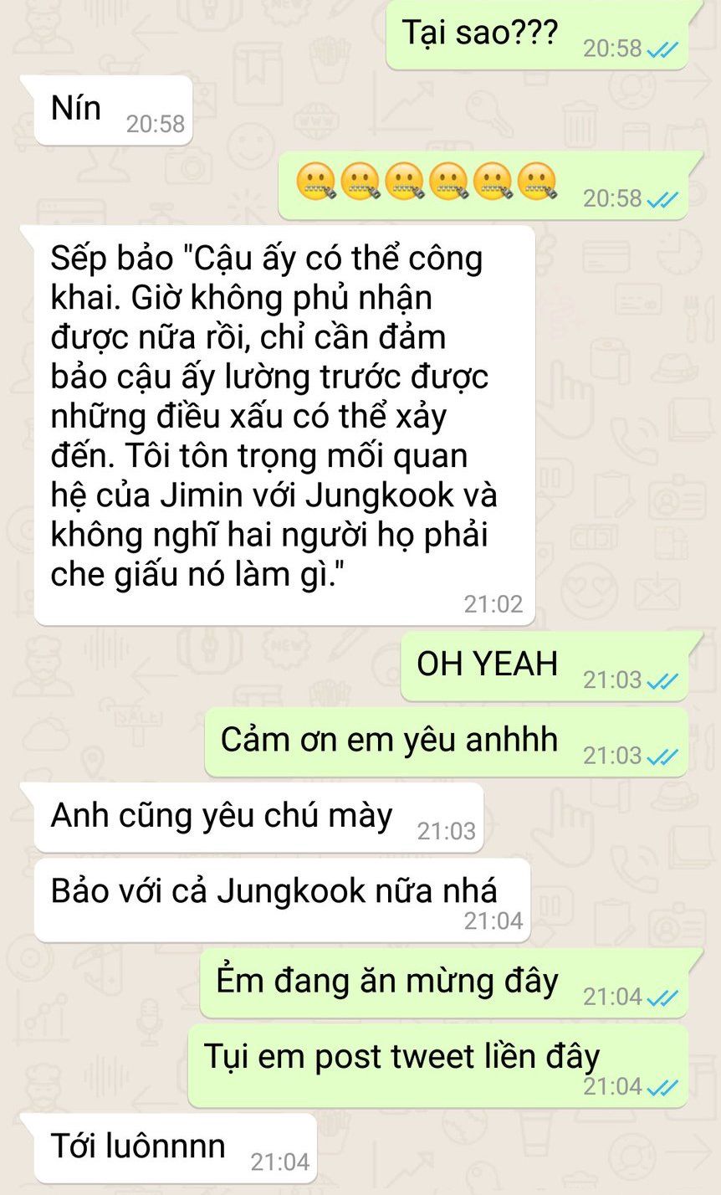The image size is (721, 1195).
Task: Tap the "Tại sao???" sent message
Action: point(536,34)
